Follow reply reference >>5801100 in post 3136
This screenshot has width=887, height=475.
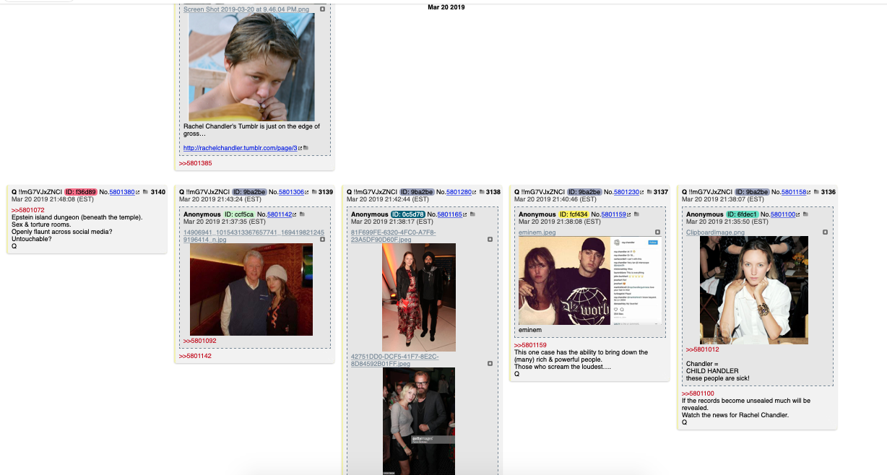[698, 393]
